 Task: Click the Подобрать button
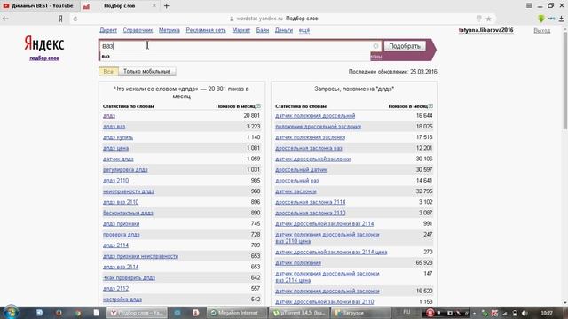405,46
